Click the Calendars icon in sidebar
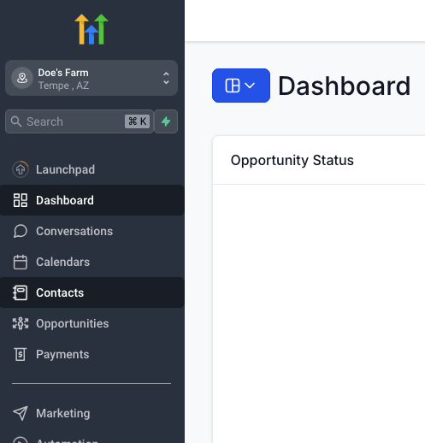The height and width of the screenshot is (443, 425). point(21,262)
